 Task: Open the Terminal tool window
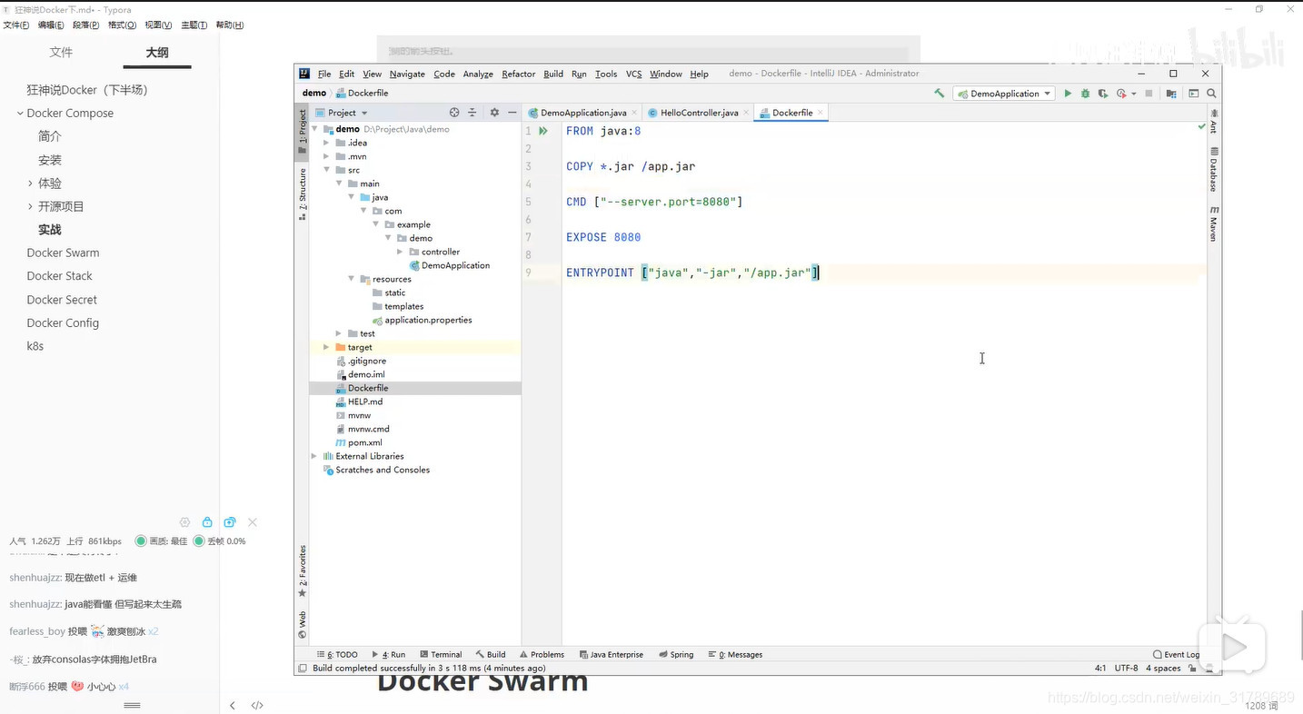click(441, 654)
